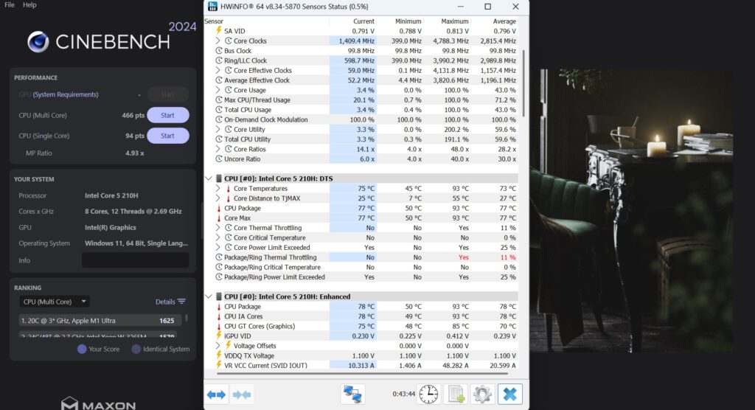Click the HWiNFO vertical scrollbar

tap(523, 83)
